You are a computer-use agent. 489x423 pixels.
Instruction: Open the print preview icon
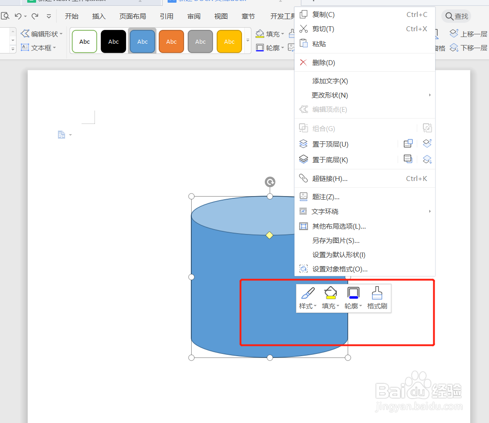coord(5,16)
